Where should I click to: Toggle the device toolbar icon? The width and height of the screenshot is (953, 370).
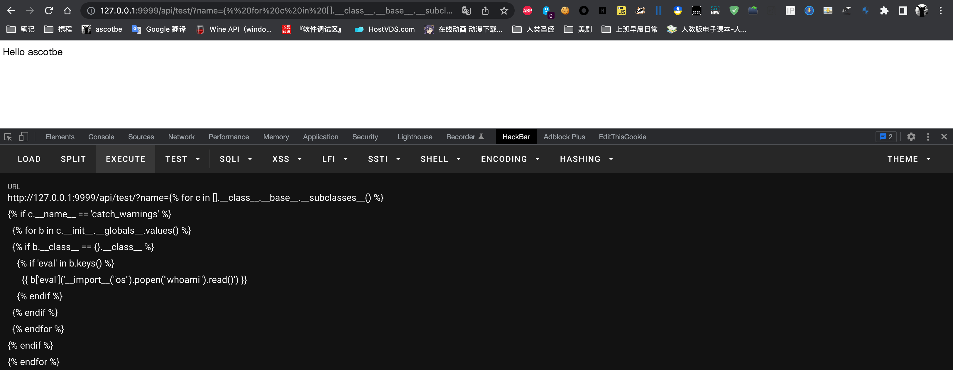pyautogui.click(x=24, y=137)
